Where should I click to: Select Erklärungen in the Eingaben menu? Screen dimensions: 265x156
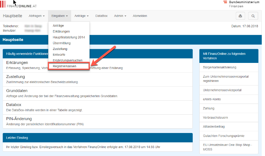(61, 32)
